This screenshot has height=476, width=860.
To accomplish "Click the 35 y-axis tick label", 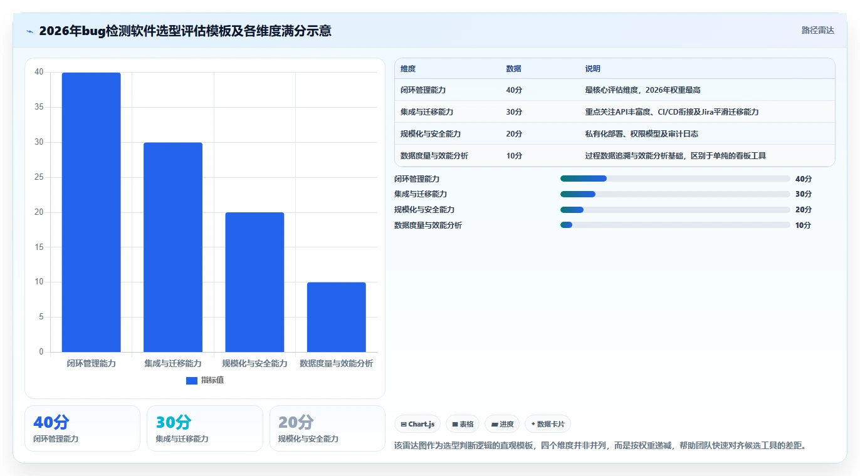I will coord(39,108).
